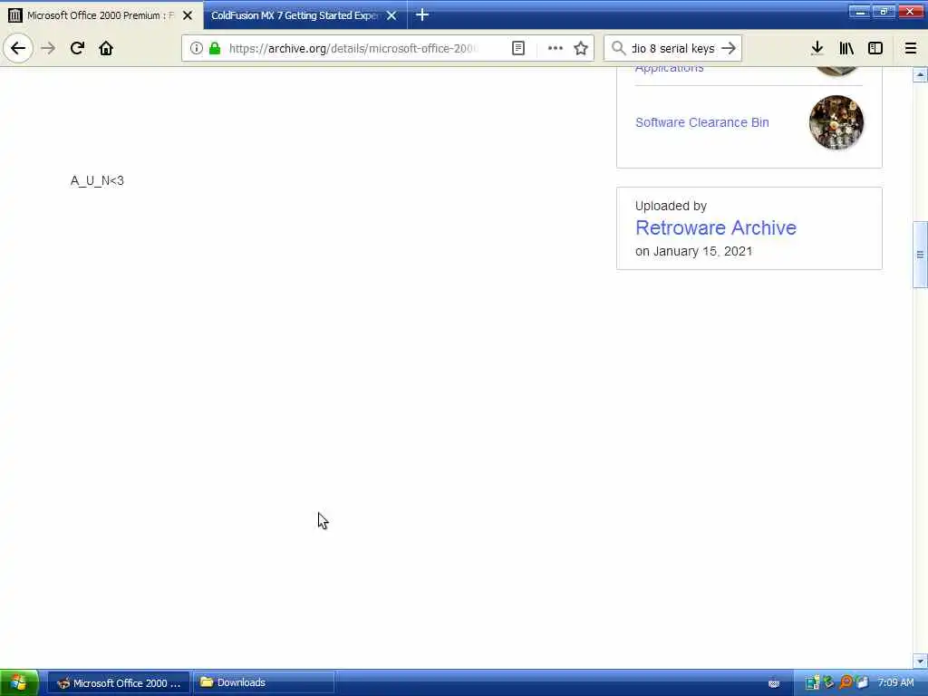Click the forward navigation arrow

pos(48,49)
